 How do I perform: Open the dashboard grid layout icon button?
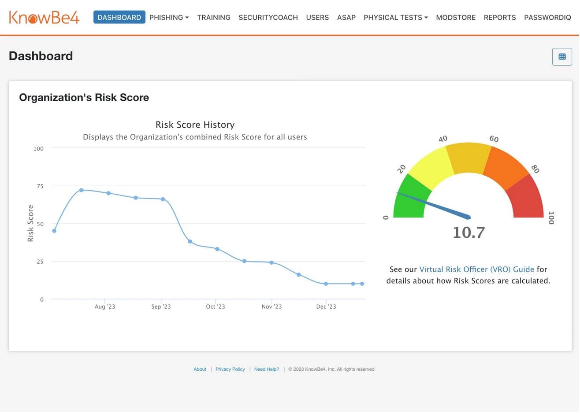[x=562, y=56]
